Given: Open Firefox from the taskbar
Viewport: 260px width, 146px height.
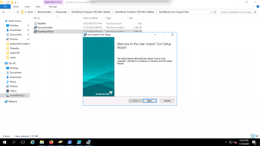Looking at the screenshot, I should pos(51,142).
